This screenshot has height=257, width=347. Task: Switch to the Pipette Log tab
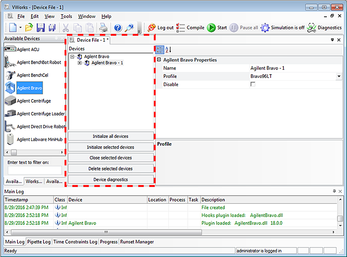tap(39, 242)
